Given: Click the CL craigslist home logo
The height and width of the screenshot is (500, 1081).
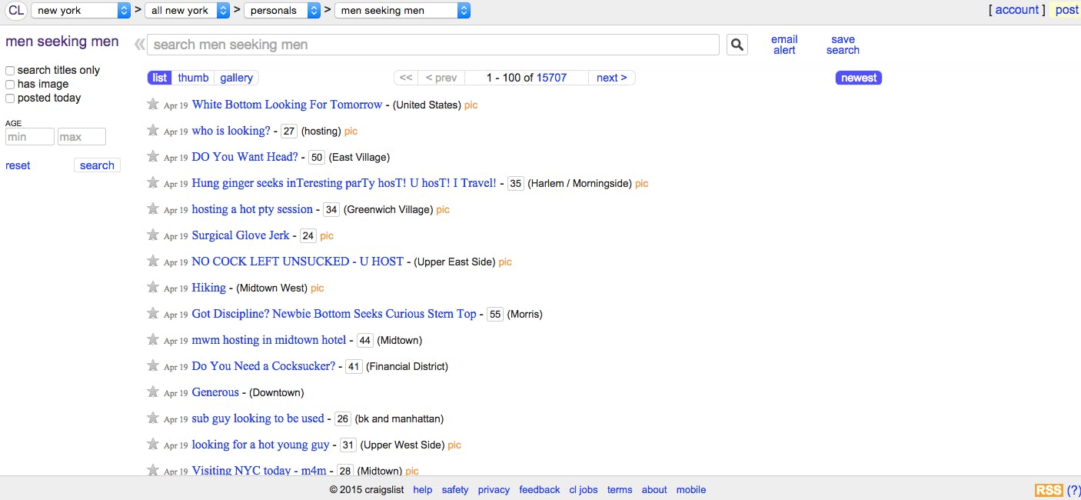Looking at the screenshot, I should tap(16, 10).
